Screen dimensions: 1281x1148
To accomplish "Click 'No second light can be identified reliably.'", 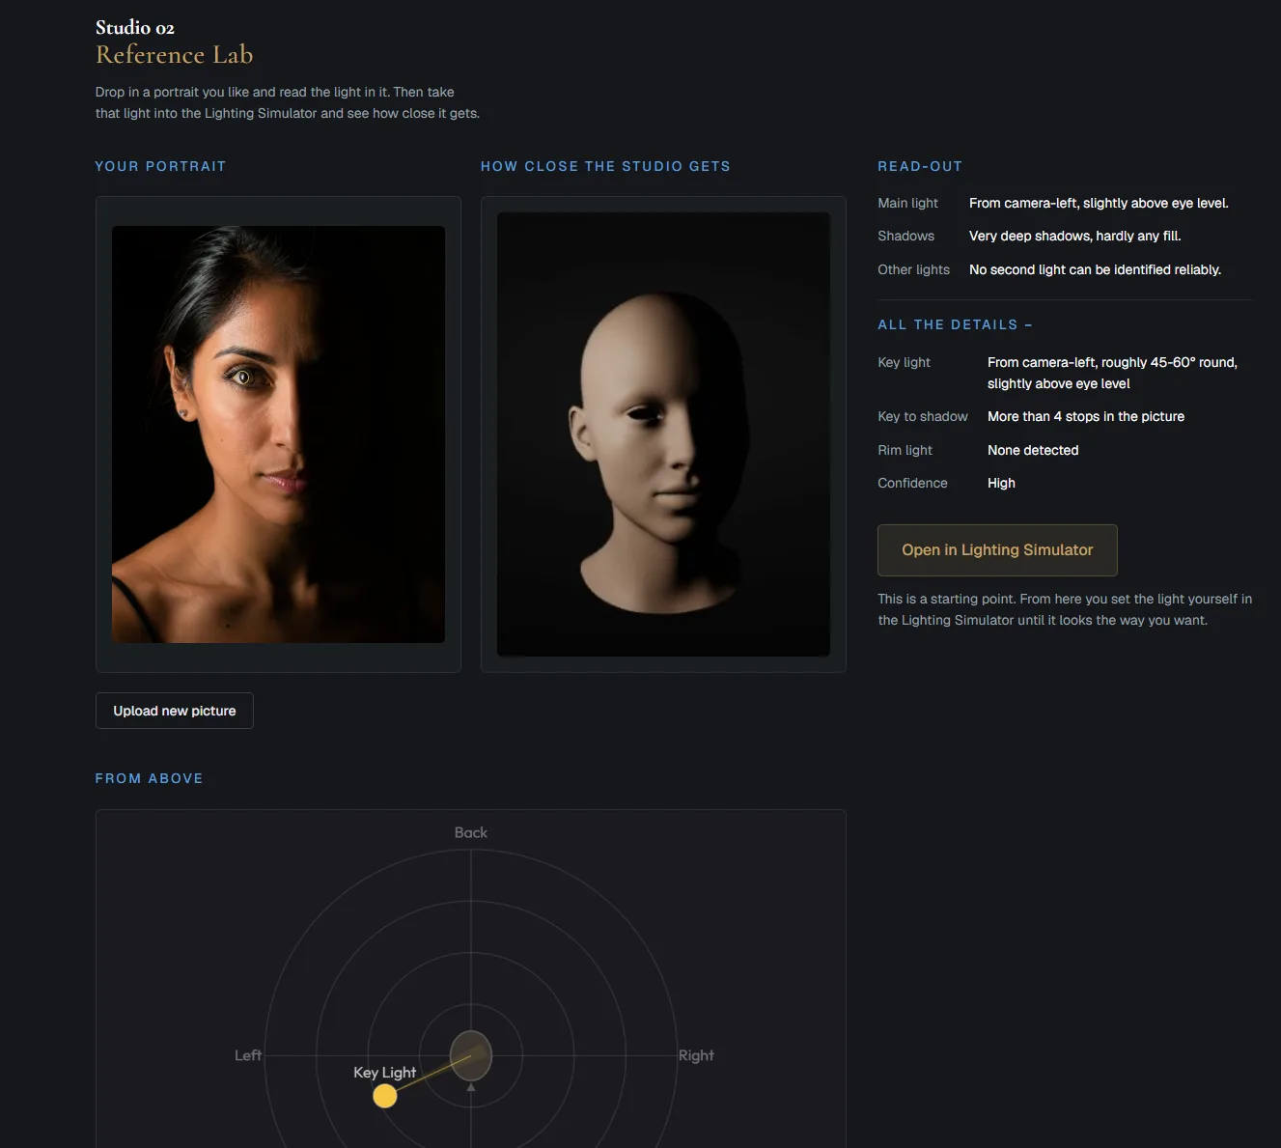I will point(1095,269).
